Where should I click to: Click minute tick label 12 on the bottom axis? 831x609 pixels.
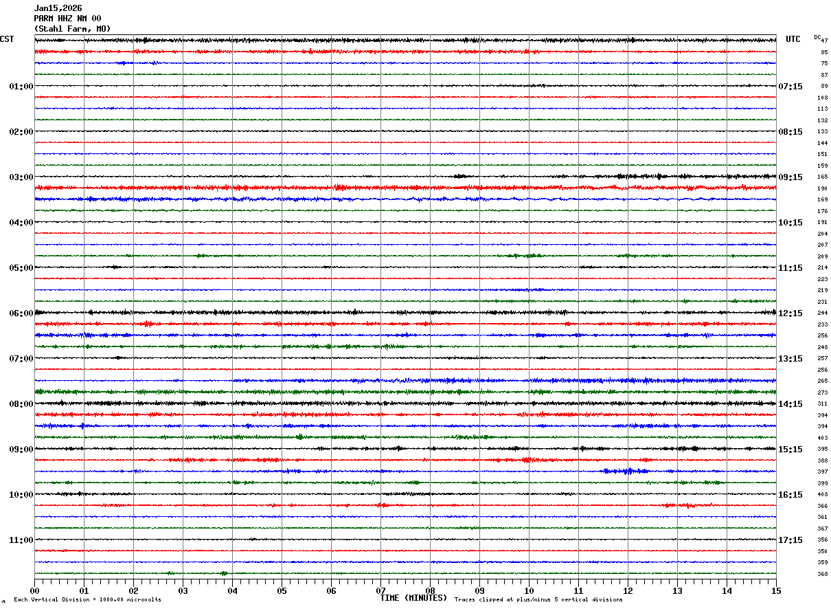628,590
